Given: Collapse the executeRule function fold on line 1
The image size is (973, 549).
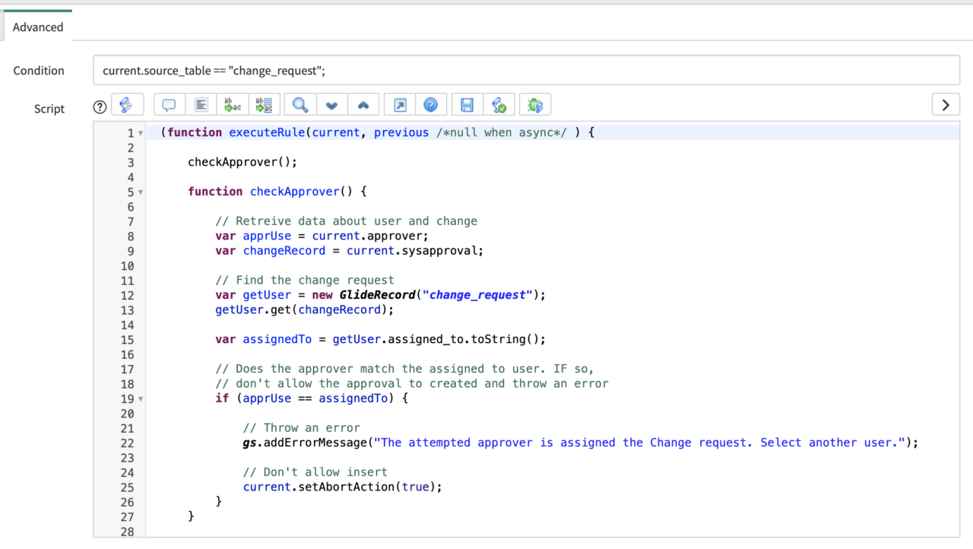Looking at the screenshot, I should (141, 133).
